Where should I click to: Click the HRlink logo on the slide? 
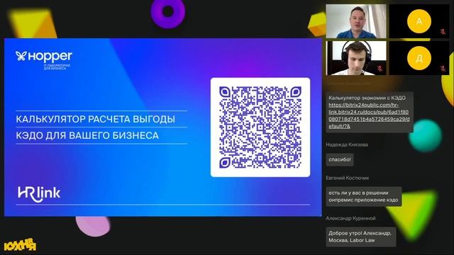(39, 194)
